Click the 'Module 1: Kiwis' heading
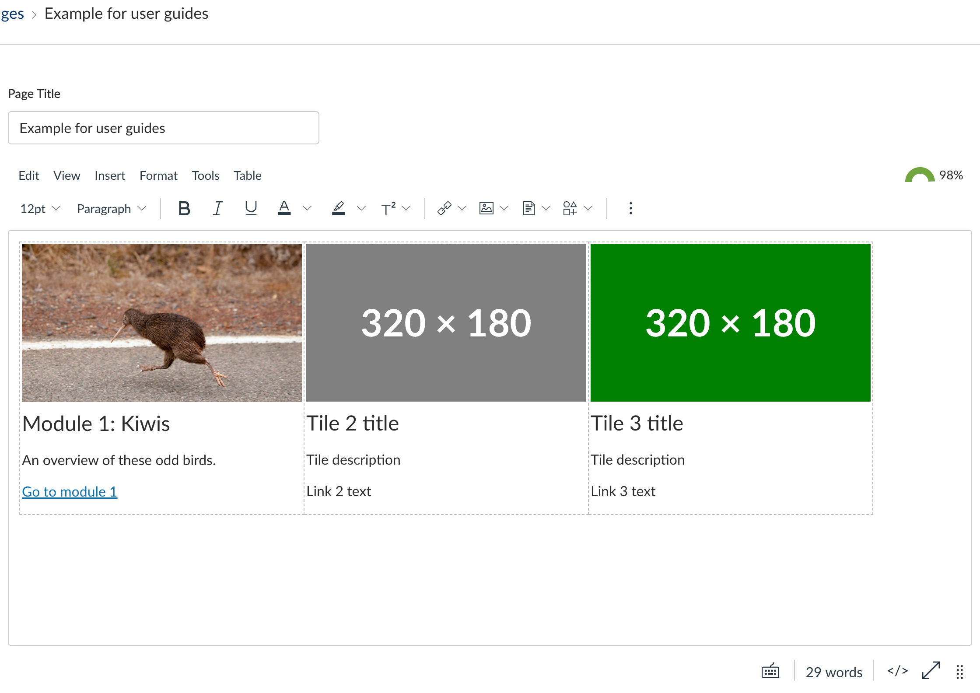The height and width of the screenshot is (693, 980). (96, 423)
